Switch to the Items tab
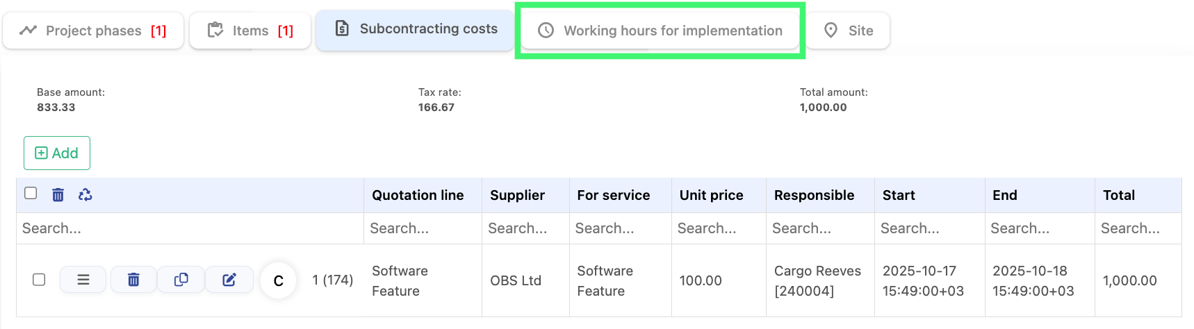1194x329 pixels. coord(250,31)
